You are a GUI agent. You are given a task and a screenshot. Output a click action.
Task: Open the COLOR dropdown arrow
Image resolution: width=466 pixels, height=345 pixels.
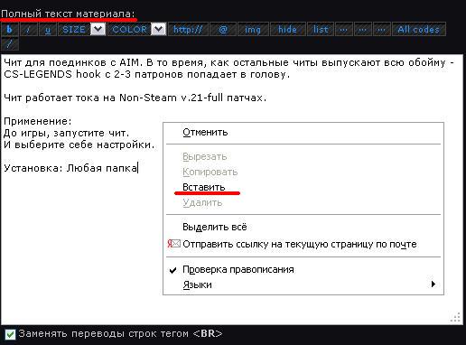[159, 29]
